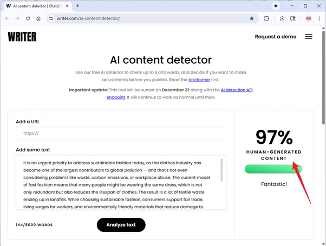Select the AI content detector tab
The width and height of the screenshot is (326, 246).
(x=35, y=6)
